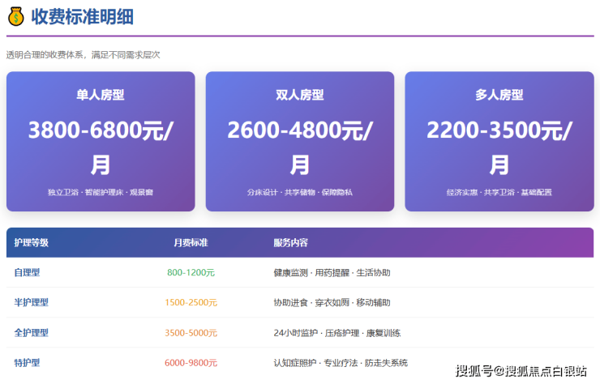Image resolution: width=600 pixels, height=384 pixels.
Task: Click the 2200-3500元/月 price text
Action: [x=499, y=146]
